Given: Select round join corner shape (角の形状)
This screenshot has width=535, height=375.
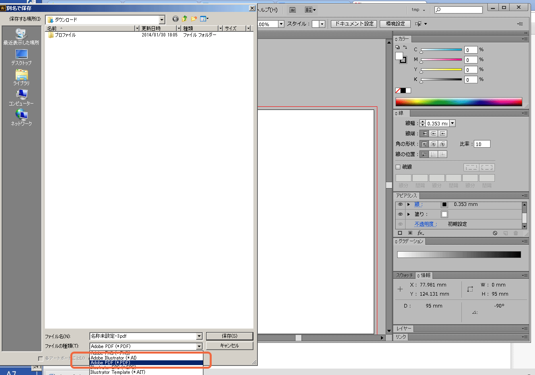Looking at the screenshot, I should [434, 144].
